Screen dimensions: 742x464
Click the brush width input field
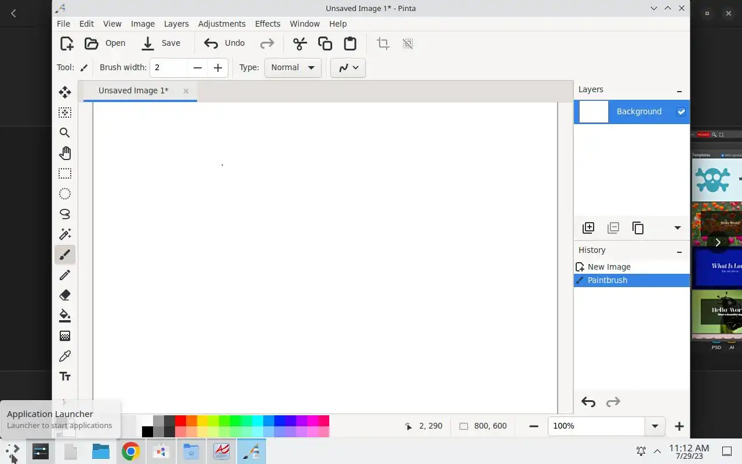tap(169, 68)
